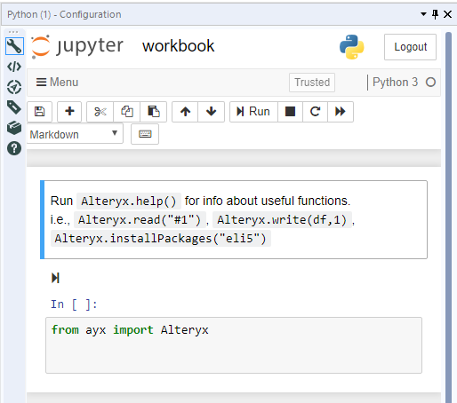This screenshot has height=403, width=457.
Task: Click the Logout button
Action: point(410,47)
